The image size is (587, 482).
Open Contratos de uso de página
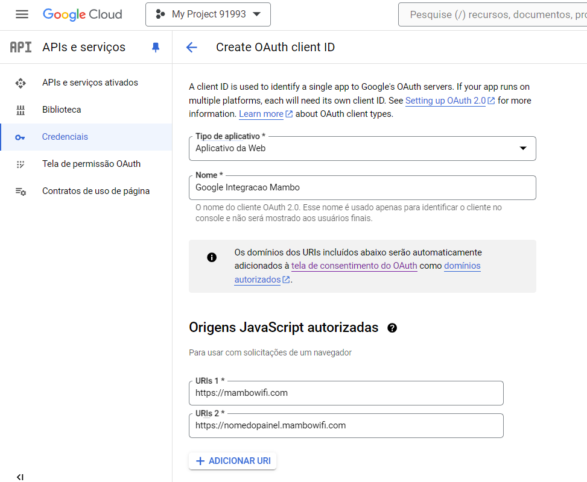point(86,191)
